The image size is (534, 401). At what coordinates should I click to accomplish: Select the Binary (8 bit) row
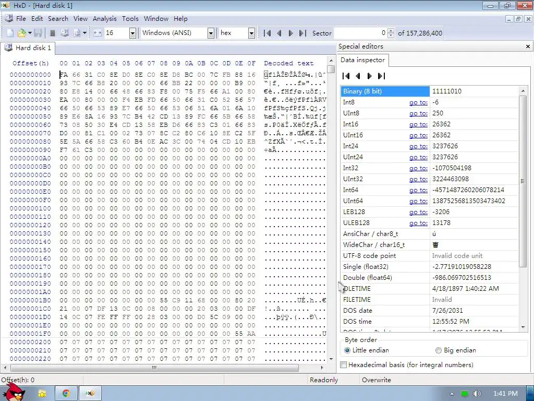(430, 91)
